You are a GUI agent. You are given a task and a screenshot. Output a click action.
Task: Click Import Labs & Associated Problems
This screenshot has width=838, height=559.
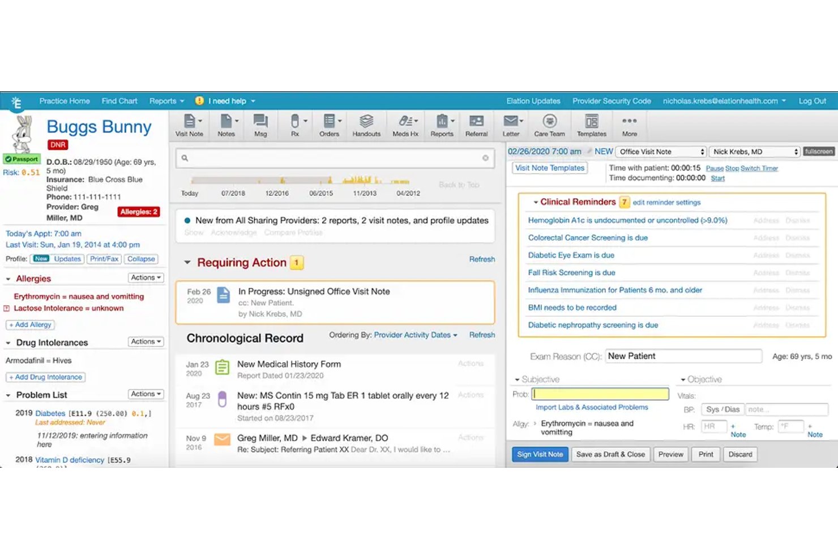(x=592, y=407)
